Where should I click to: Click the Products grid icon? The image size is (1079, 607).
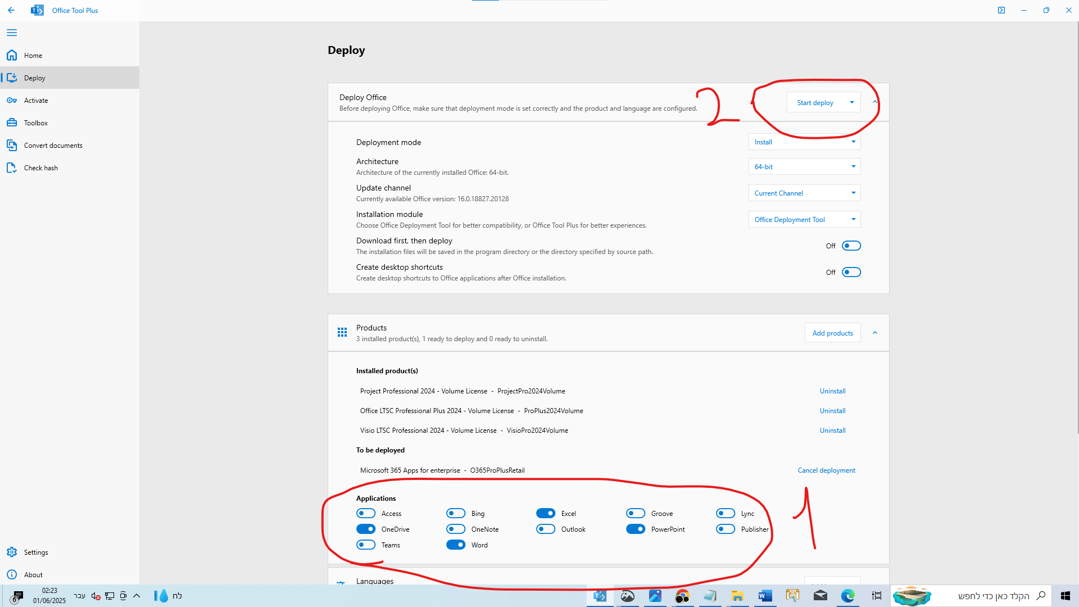point(342,333)
